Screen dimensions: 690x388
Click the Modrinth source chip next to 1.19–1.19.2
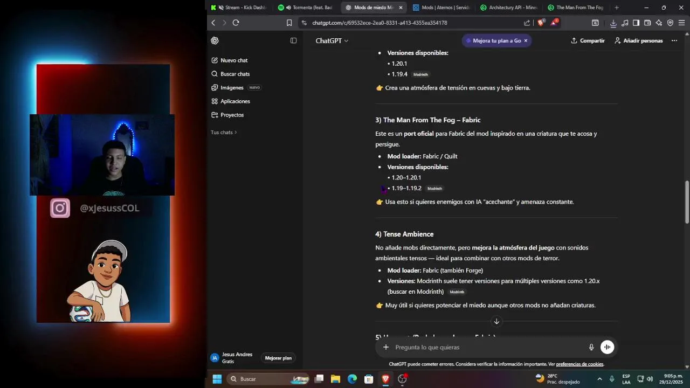[x=434, y=189]
